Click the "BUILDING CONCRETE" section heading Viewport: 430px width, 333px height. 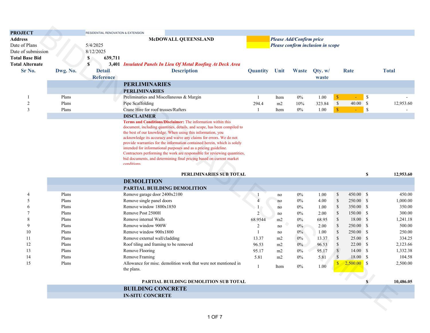click(155, 289)
